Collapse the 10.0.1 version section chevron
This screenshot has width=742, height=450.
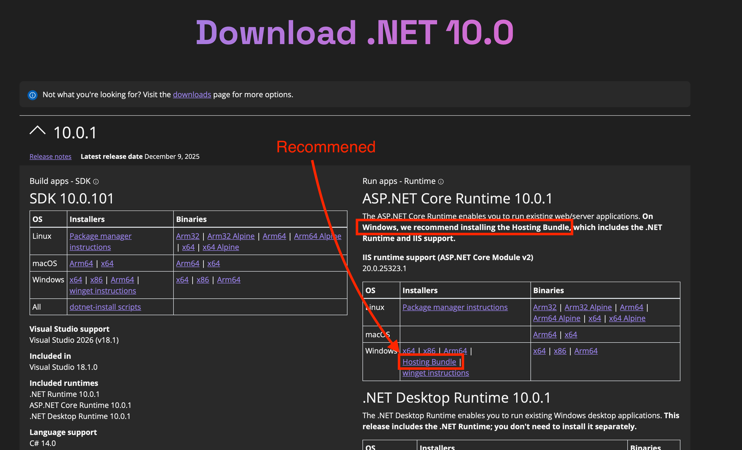[x=38, y=131]
